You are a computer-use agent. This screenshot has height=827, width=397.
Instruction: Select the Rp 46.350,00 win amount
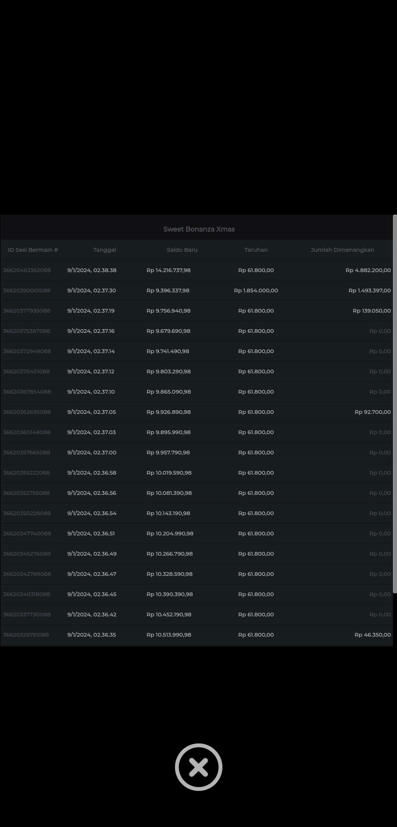(x=372, y=635)
